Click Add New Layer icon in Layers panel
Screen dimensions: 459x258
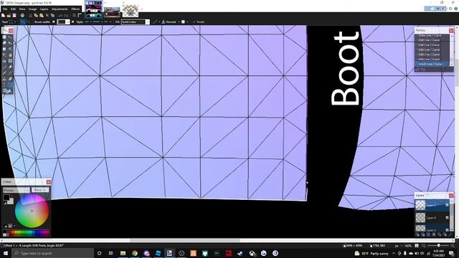point(417,234)
